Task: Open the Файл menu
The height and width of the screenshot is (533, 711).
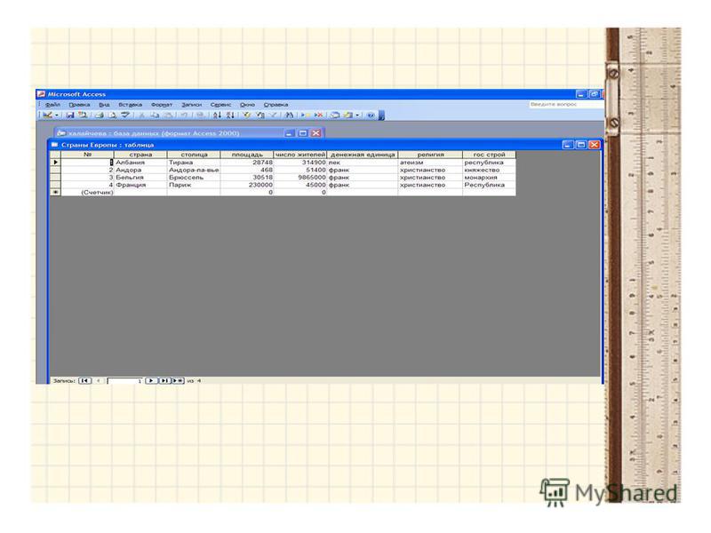Action: 52,105
